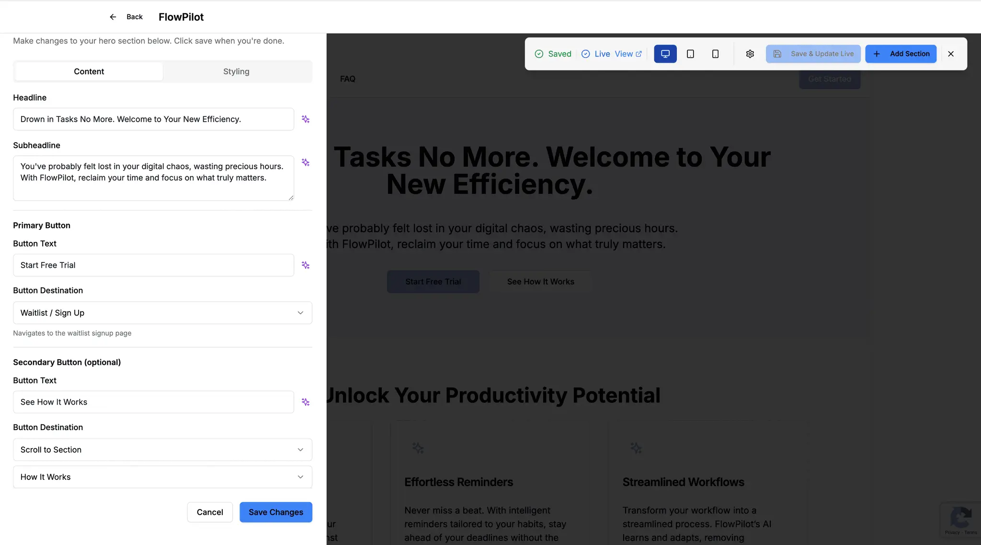Screen dimensions: 981x545
Task: Select the Content tab
Action: [89, 71]
